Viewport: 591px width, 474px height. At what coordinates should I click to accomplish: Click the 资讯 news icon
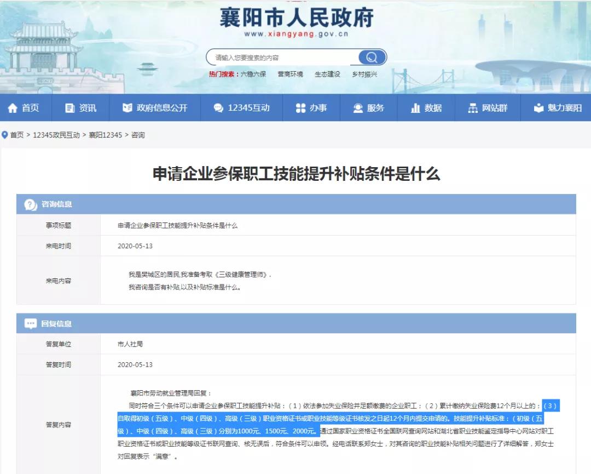point(69,108)
